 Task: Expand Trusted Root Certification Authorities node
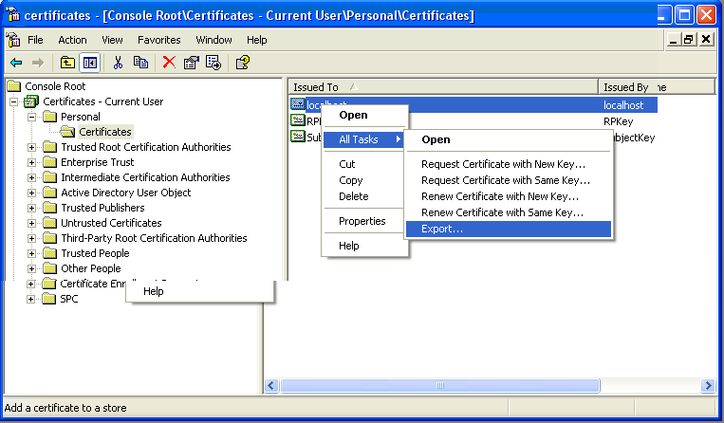pos(32,147)
